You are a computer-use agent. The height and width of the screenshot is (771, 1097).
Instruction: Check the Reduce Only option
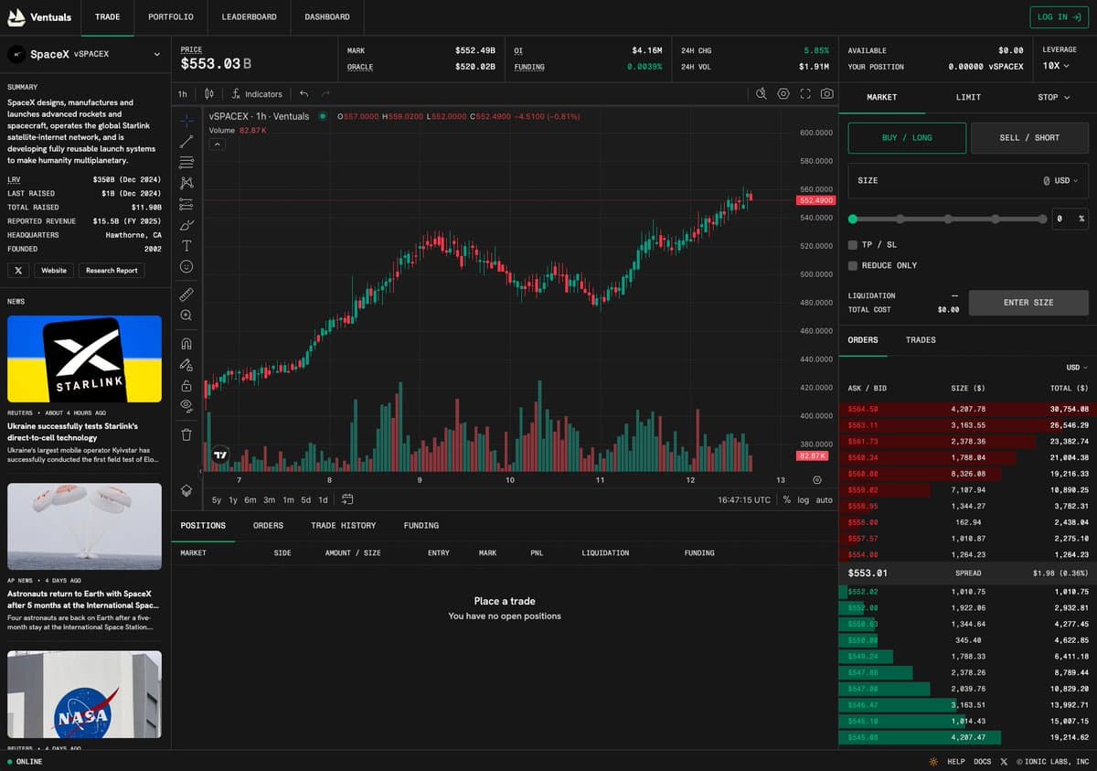point(853,265)
